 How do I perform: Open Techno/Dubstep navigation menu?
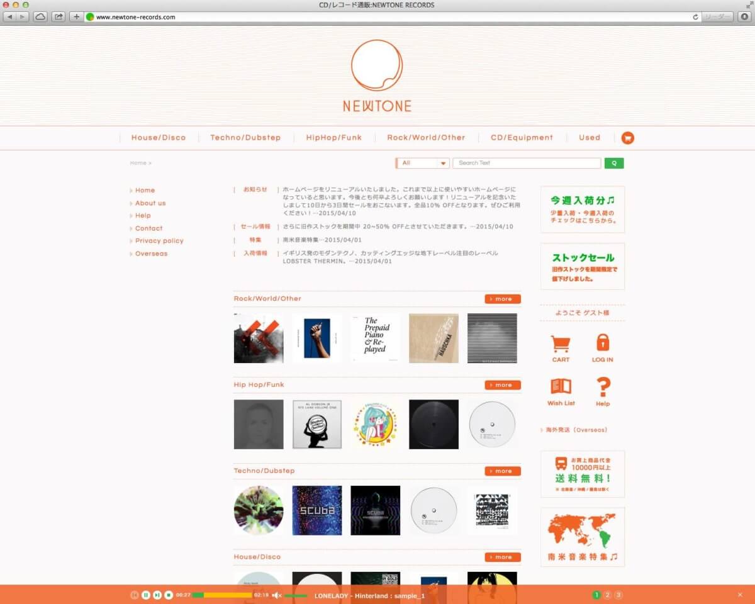[245, 138]
